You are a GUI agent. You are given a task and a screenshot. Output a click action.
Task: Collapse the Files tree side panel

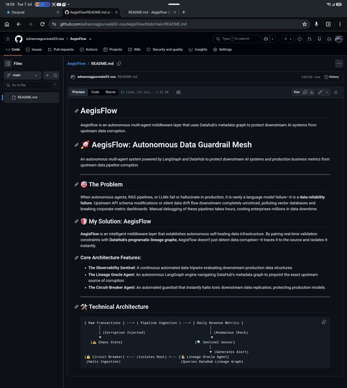(7, 64)
